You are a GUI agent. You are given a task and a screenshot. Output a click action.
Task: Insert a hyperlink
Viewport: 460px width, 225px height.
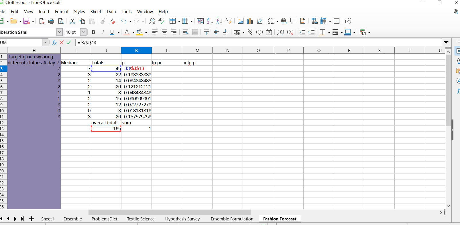pos(284,21)
